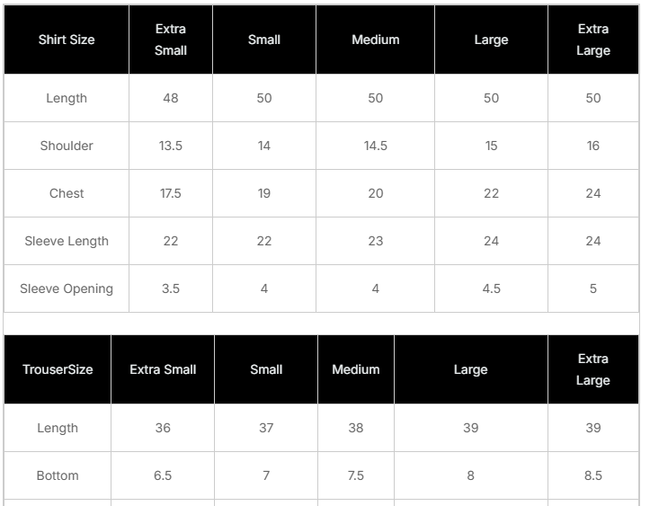Click the Large header in trouser table
Image resolution: width=650 pixels, height=506 pixels.
tap(470, 369)
